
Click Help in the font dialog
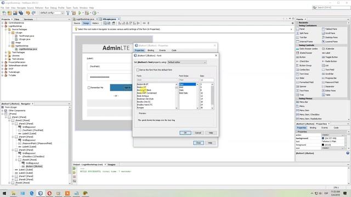click(x=211, y=133)
